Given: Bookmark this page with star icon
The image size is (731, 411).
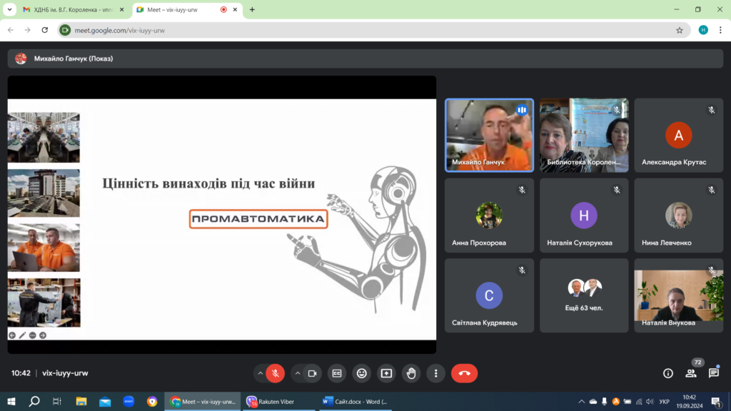Looking at the screenshot, I should click(680, 30).
